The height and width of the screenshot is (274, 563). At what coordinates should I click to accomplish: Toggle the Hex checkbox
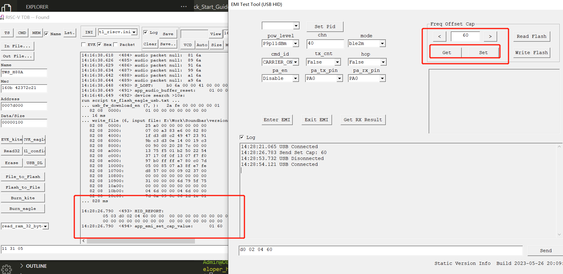pos(100,45)
